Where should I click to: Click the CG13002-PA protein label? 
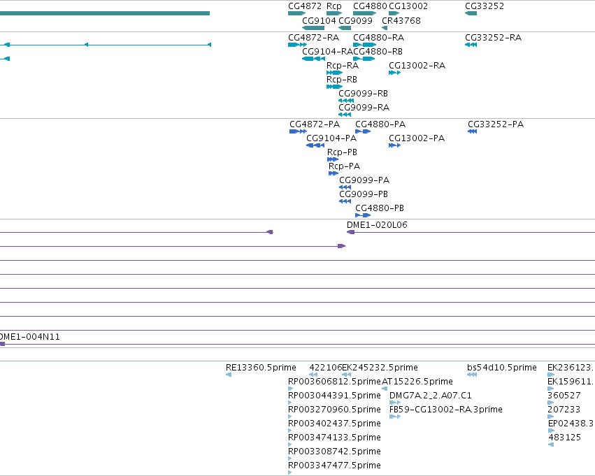417,138
